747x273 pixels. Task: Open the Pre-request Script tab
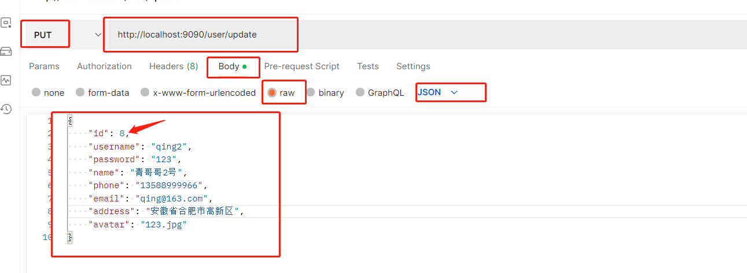pos(301,66)
